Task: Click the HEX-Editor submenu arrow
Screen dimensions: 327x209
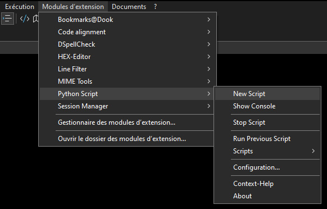Action: (x=209, y=57)
